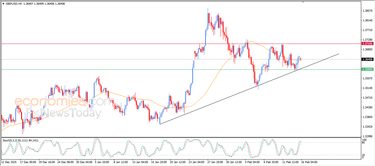
Task: Click the 1.37710 price axis value
Action: (367, 30)
